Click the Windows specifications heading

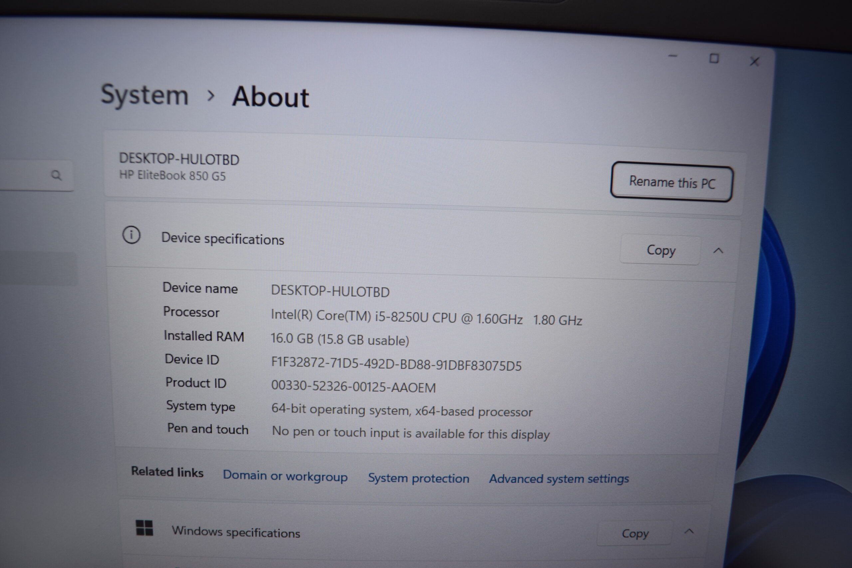236,532
